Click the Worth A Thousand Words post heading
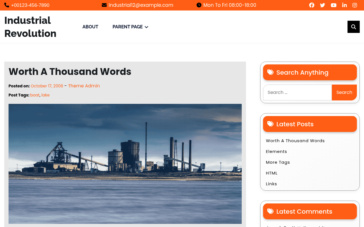The width and height of the screenshot is (364, 227). 70,72
